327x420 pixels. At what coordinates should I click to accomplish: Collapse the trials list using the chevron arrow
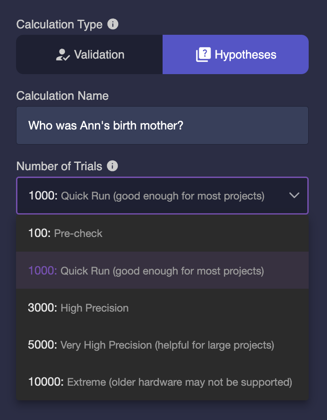(x=294, y=196)
